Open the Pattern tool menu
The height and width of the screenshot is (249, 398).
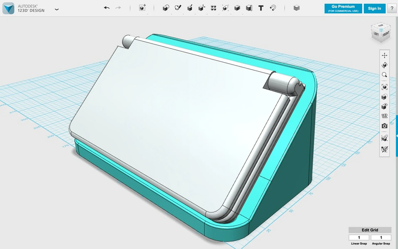213,8
